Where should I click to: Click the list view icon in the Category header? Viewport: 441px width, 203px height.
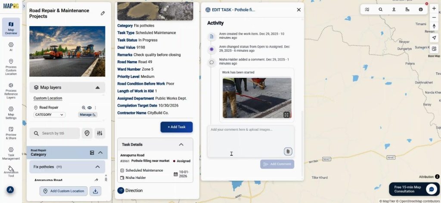92,153
